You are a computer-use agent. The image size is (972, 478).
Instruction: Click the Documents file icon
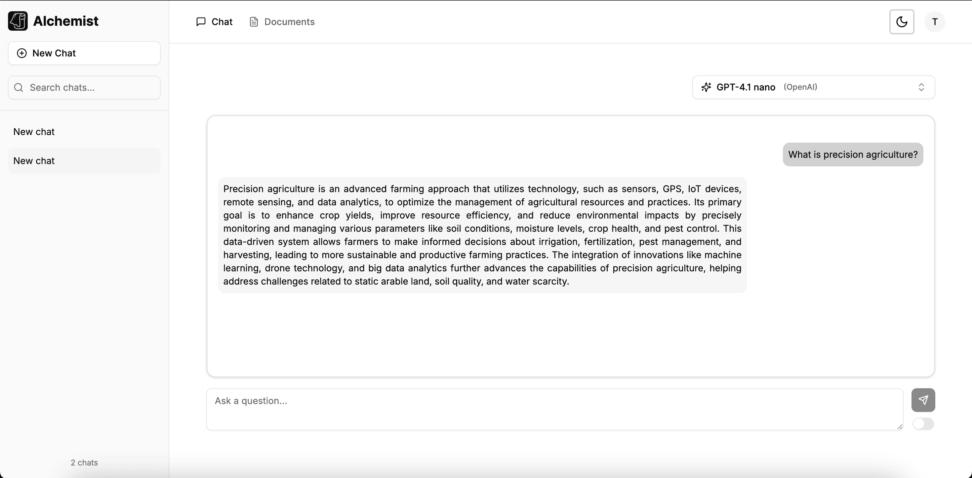point(254,22)
